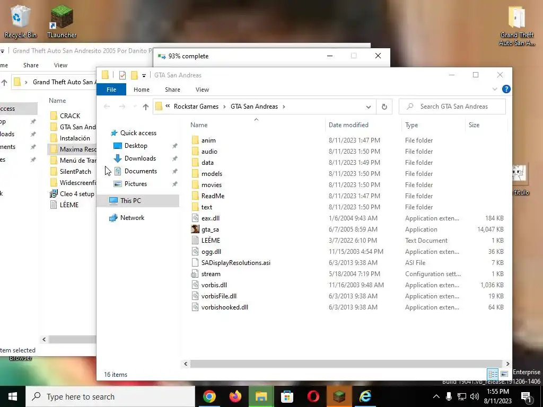Expand the hidden path chevrons before Rockstar Games
This screenshot has height=407, width=543.
(168, 106)
